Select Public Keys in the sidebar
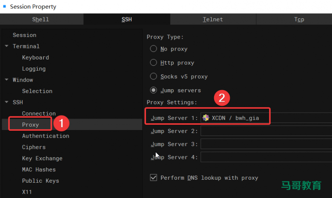The image size is (332, 198). pos(40,181)
